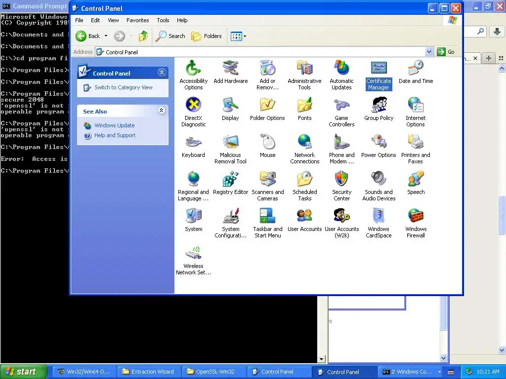Switch to Extraction Wizard taskbar window
This screenshot has width=506, height=379.
[149, 372]
